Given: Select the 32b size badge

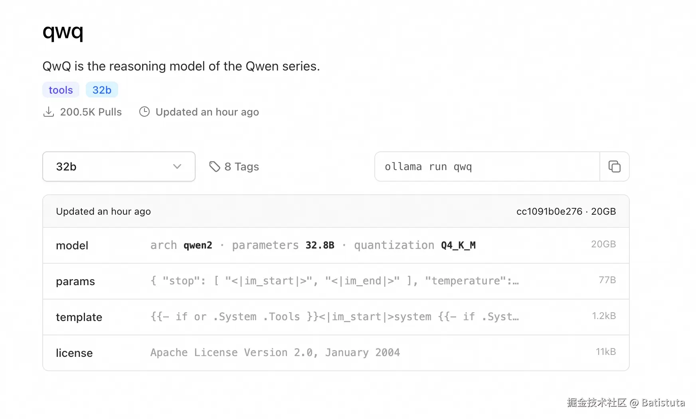Looking at the screenshot, I should click(x=102, y=90).
